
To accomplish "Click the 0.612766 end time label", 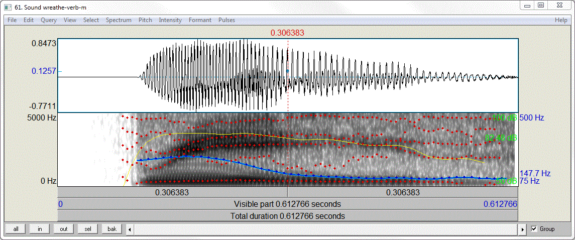I will pos(500,204).
